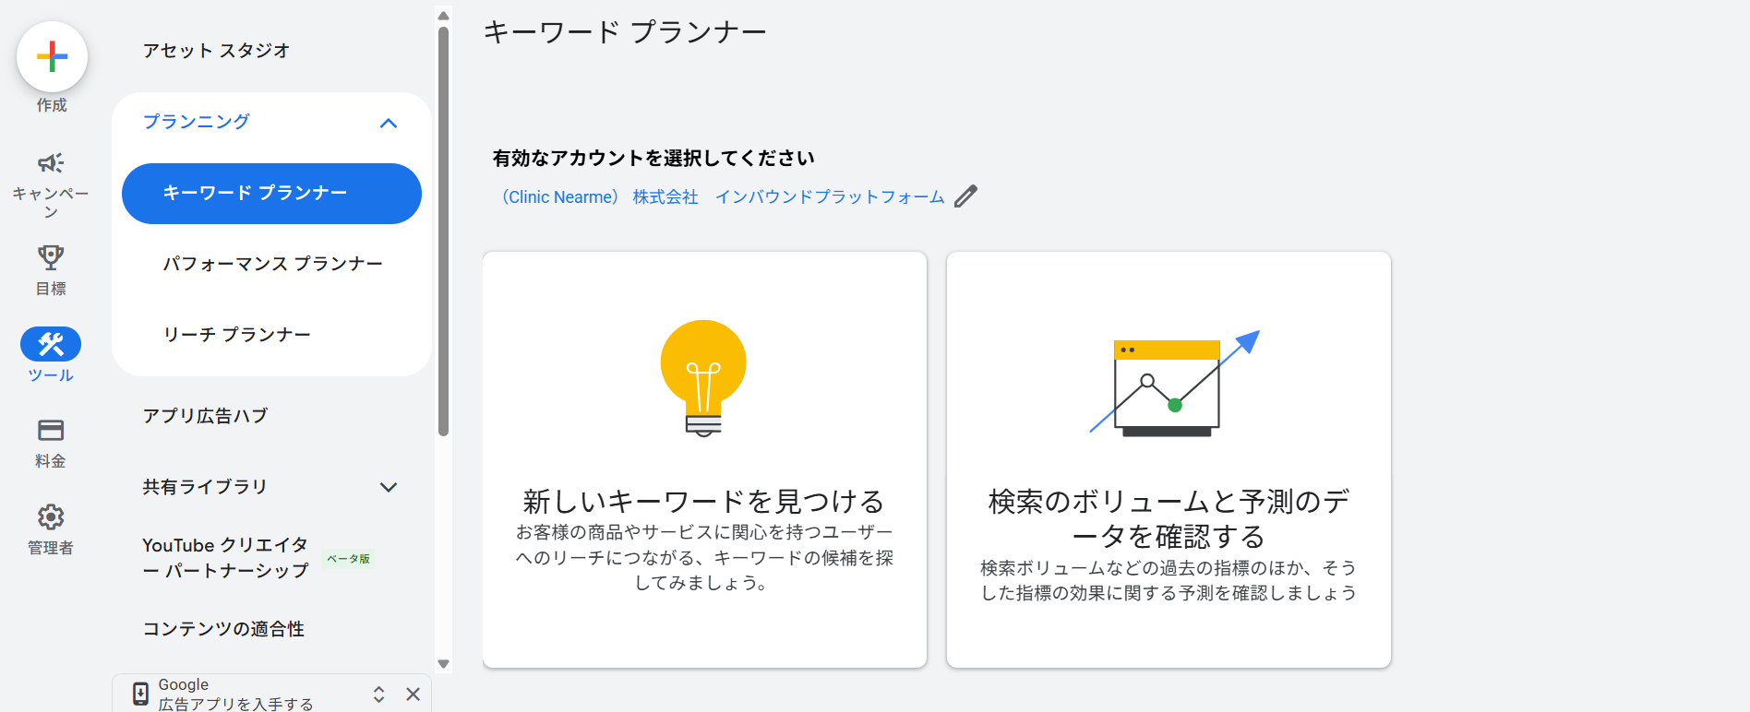
Task: Click the お客様の商品やサービス description text
Action: pos(704,557)
